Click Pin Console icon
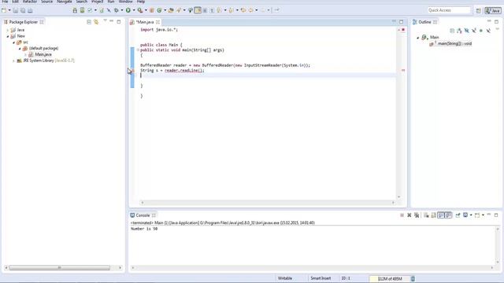The image size is (504, 283). (x=458, y=215)
